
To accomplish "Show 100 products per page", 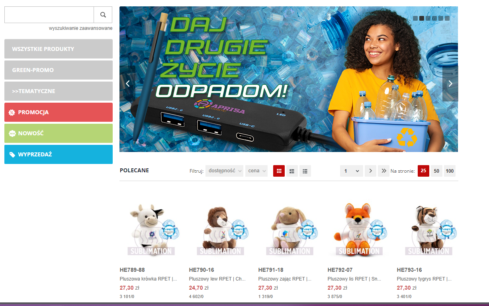I will pyautogui.click(x=450, y=171).
